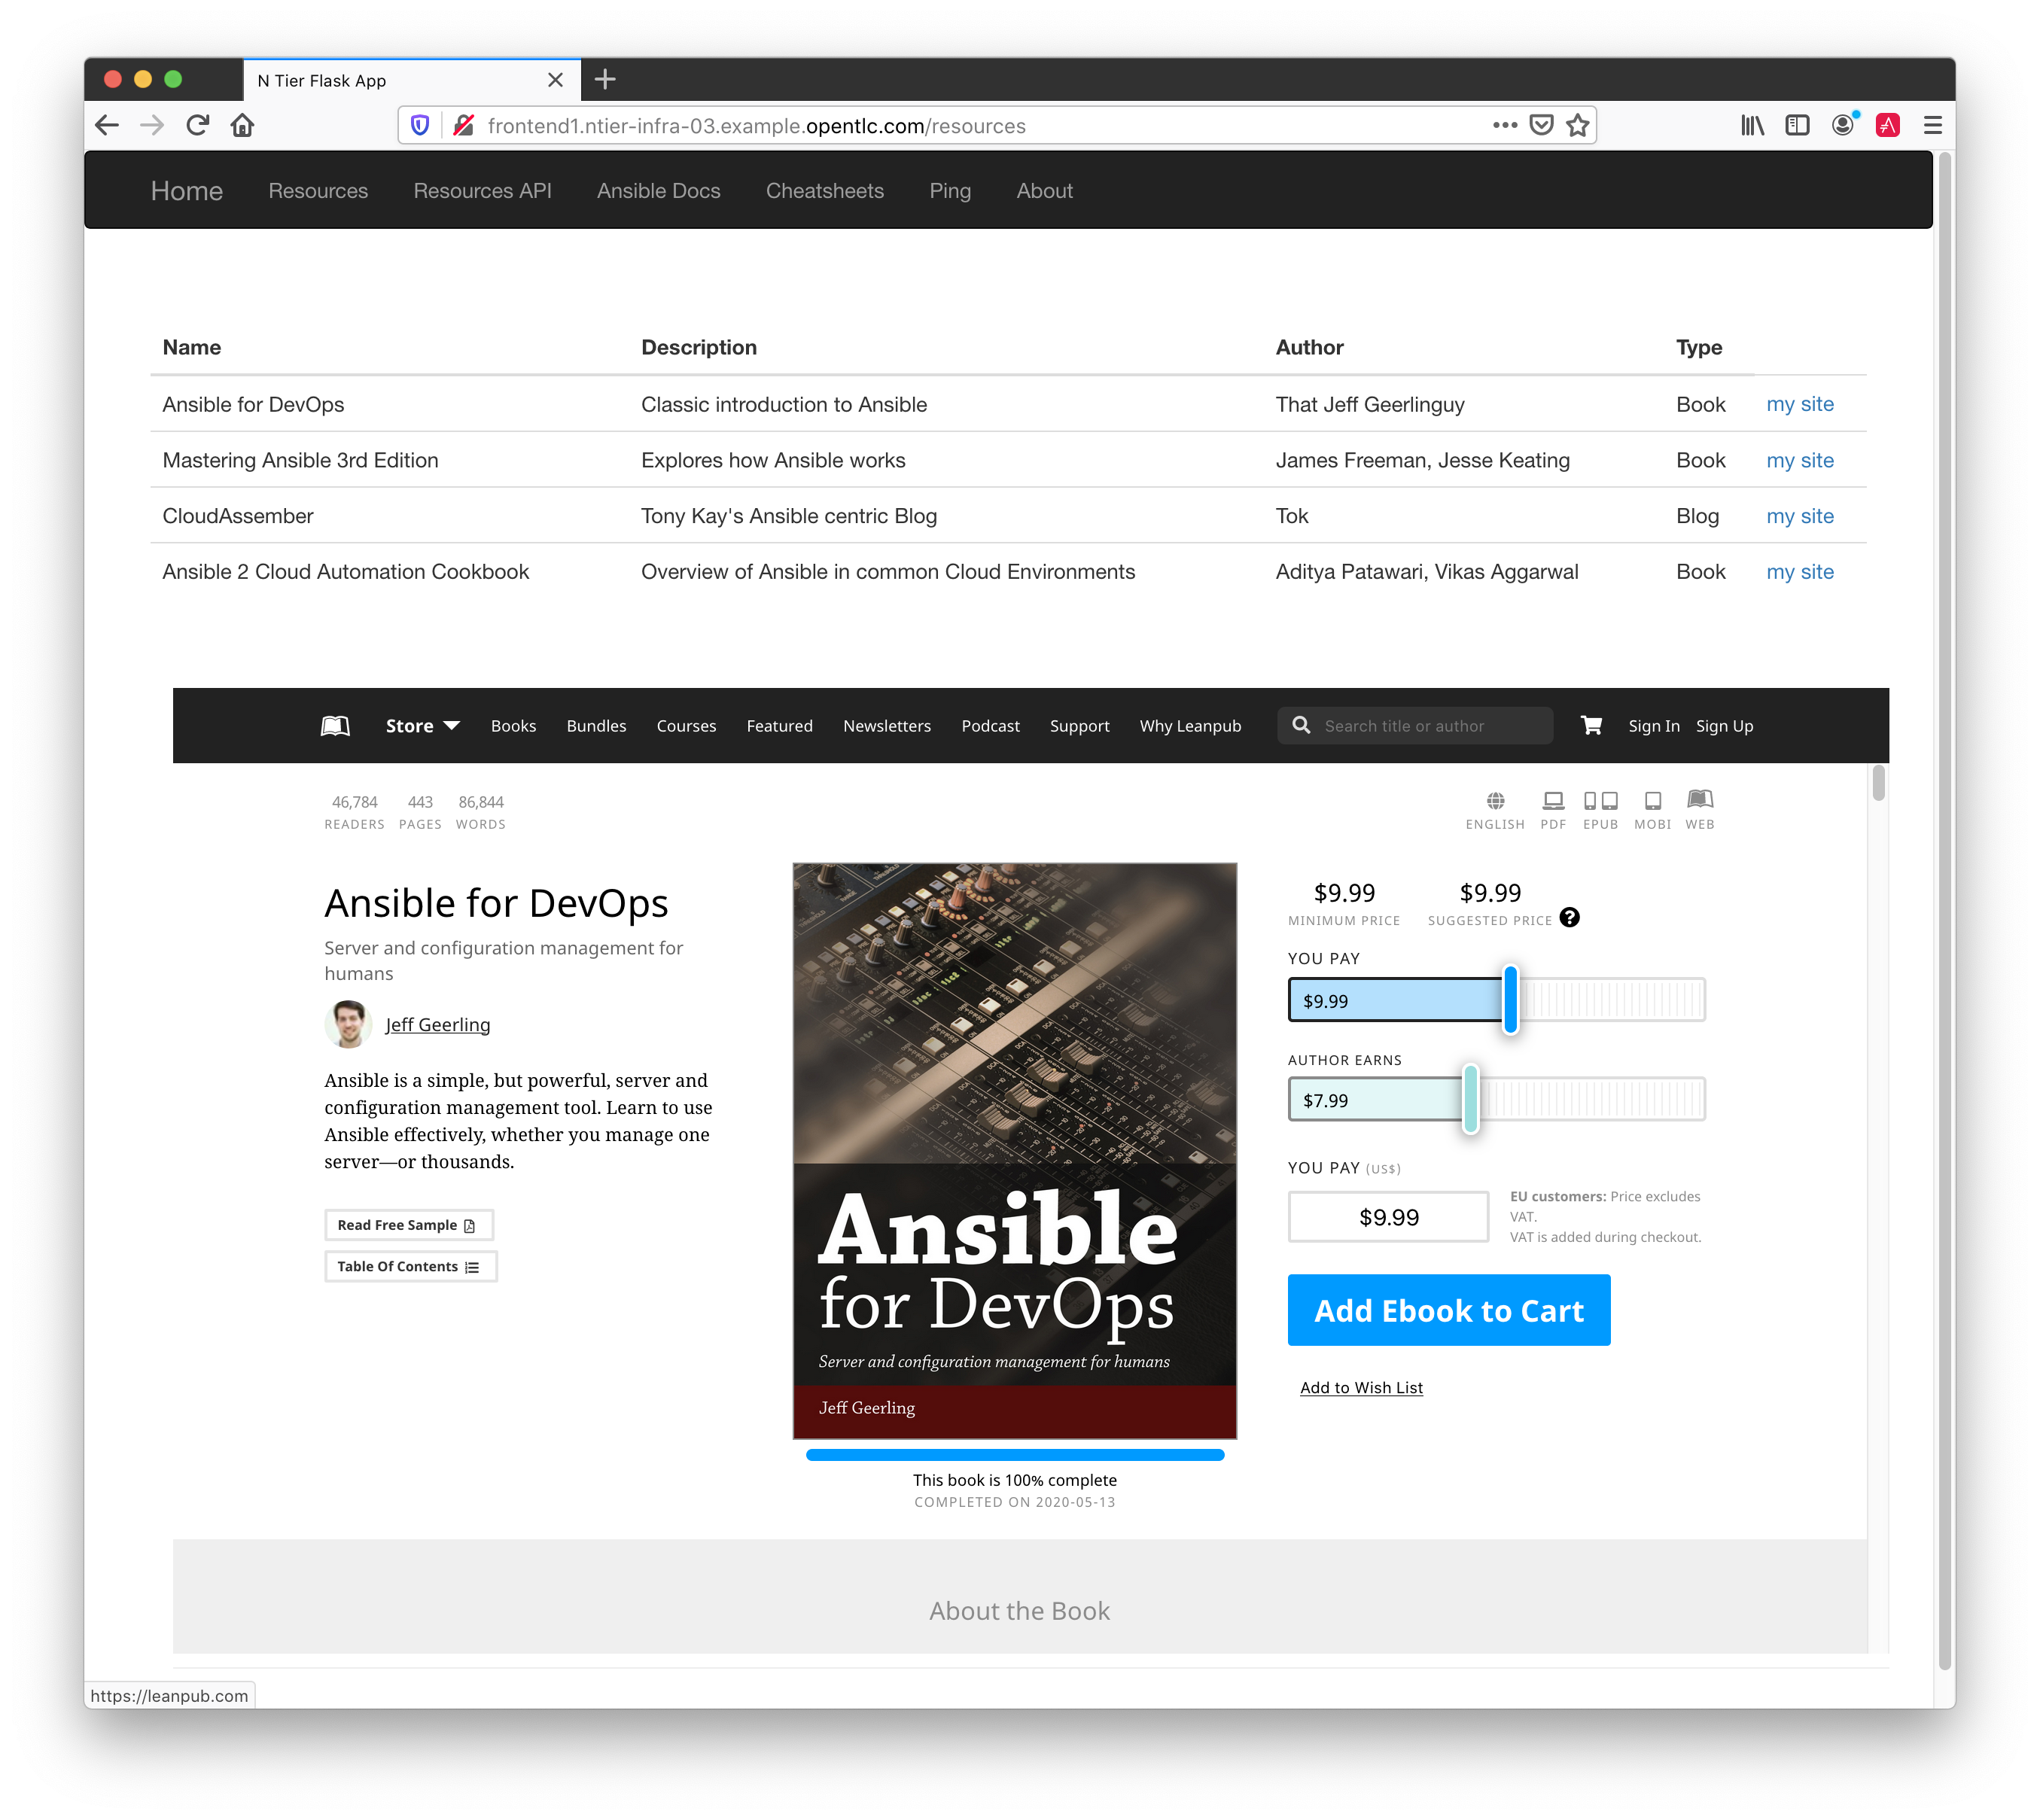The image size is (2040, 1820).
Task: Close the N Tier Flask App tab
Action: (556, 80)
